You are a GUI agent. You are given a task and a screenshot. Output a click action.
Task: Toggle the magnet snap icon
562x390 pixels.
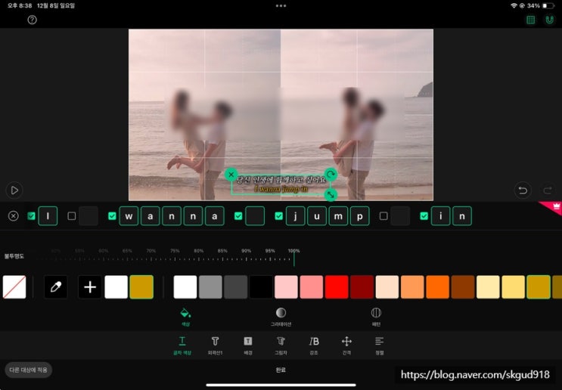(x=549, y=20)
